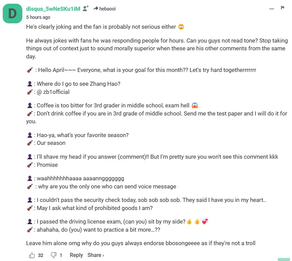Collapse this comment with the minus icon
Screen dimensions: 292x261
click(271, 9)
